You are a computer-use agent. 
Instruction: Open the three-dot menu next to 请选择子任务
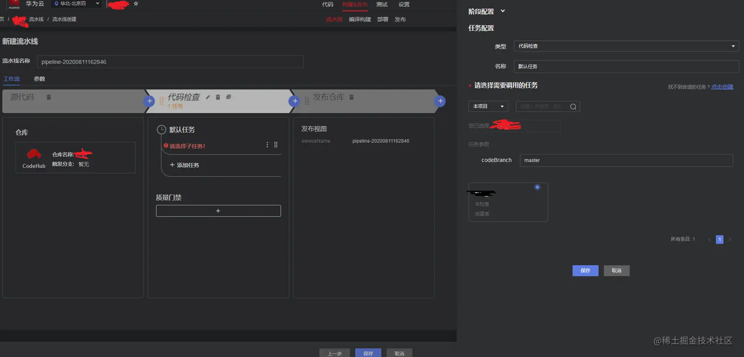coord(267,144)
